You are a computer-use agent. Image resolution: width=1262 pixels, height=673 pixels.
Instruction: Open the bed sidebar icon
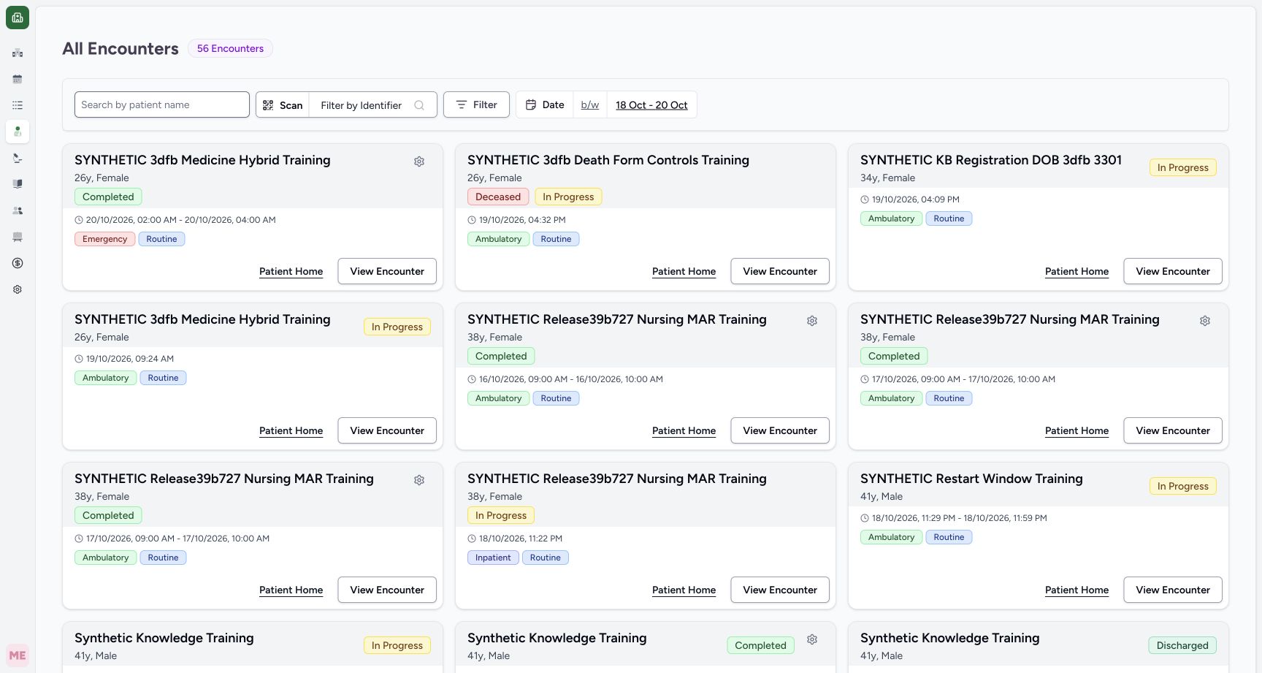[x=18, y=237]
